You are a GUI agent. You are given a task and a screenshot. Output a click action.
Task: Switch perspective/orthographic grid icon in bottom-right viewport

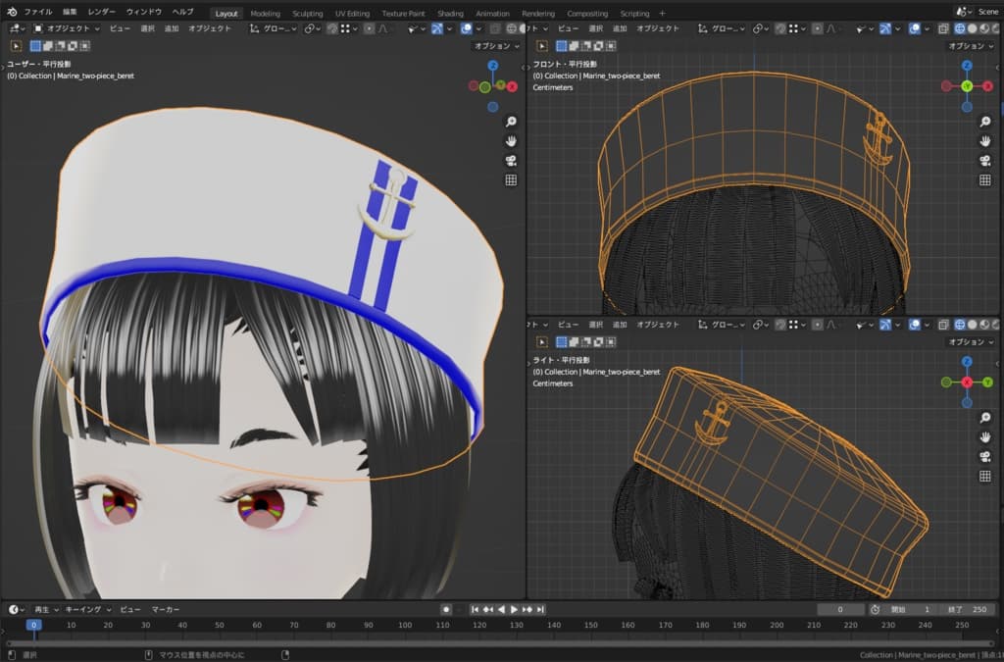984,477
